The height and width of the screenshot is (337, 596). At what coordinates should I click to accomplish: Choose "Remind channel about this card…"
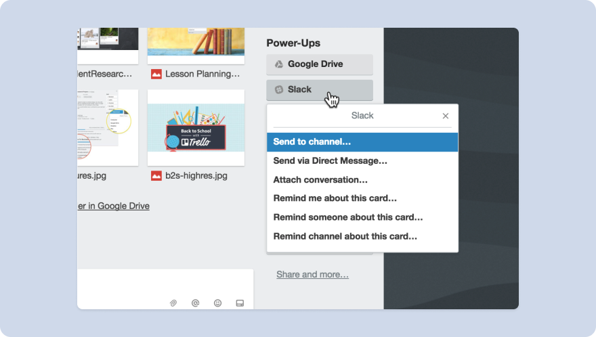point(345,236)
